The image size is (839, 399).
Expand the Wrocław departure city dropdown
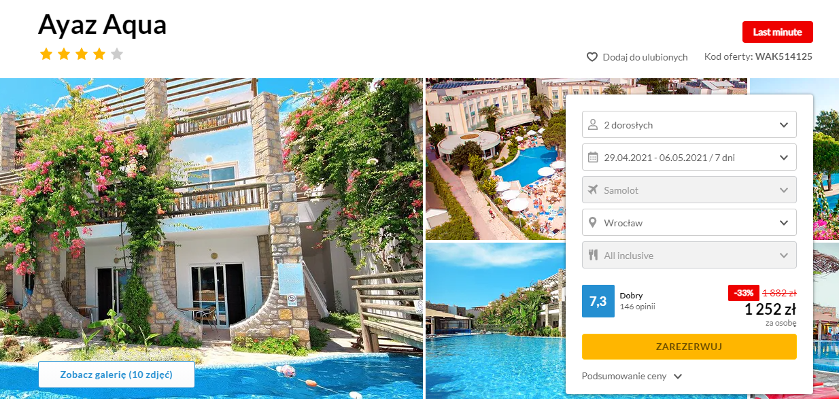coord(689,222)
